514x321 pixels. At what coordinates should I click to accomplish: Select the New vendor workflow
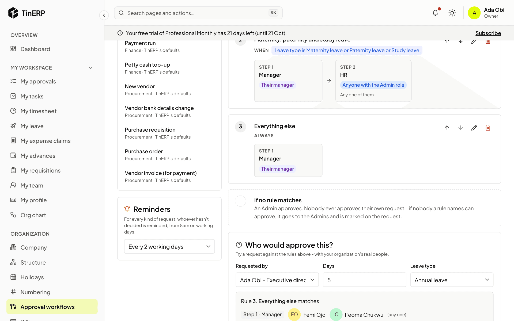point(169,90)
